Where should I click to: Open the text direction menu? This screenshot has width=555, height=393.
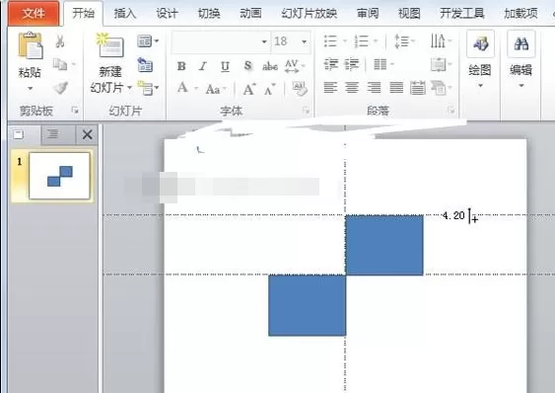[442, 40]
